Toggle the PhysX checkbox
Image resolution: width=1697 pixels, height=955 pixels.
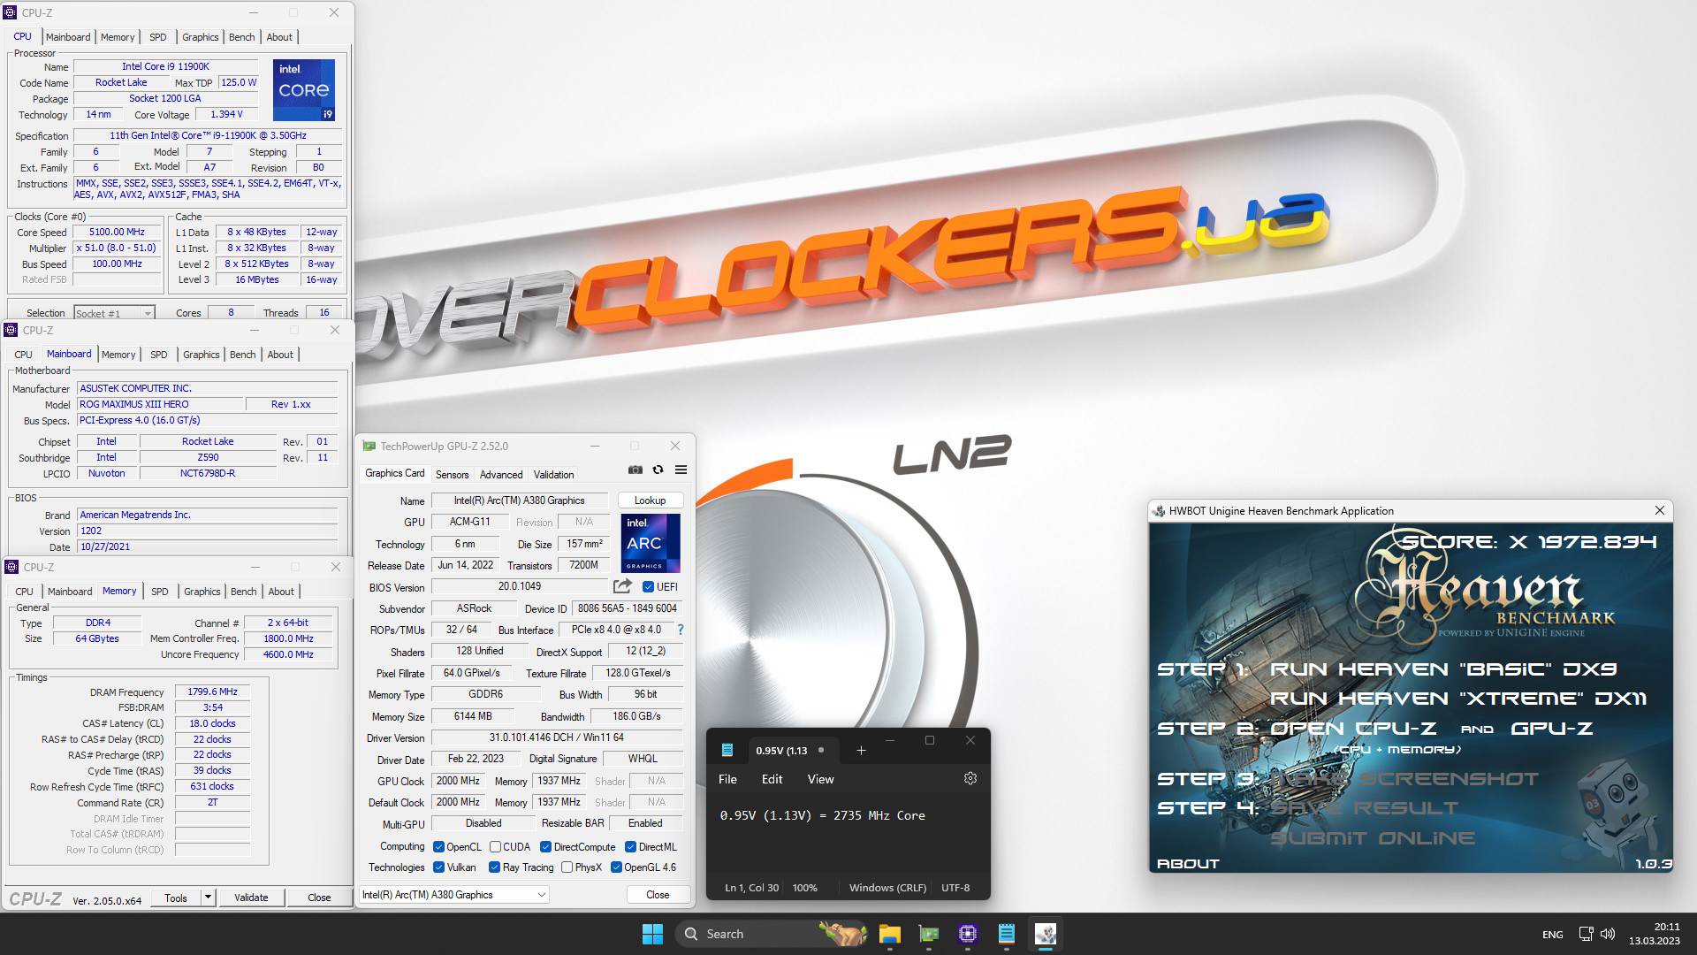567,867
